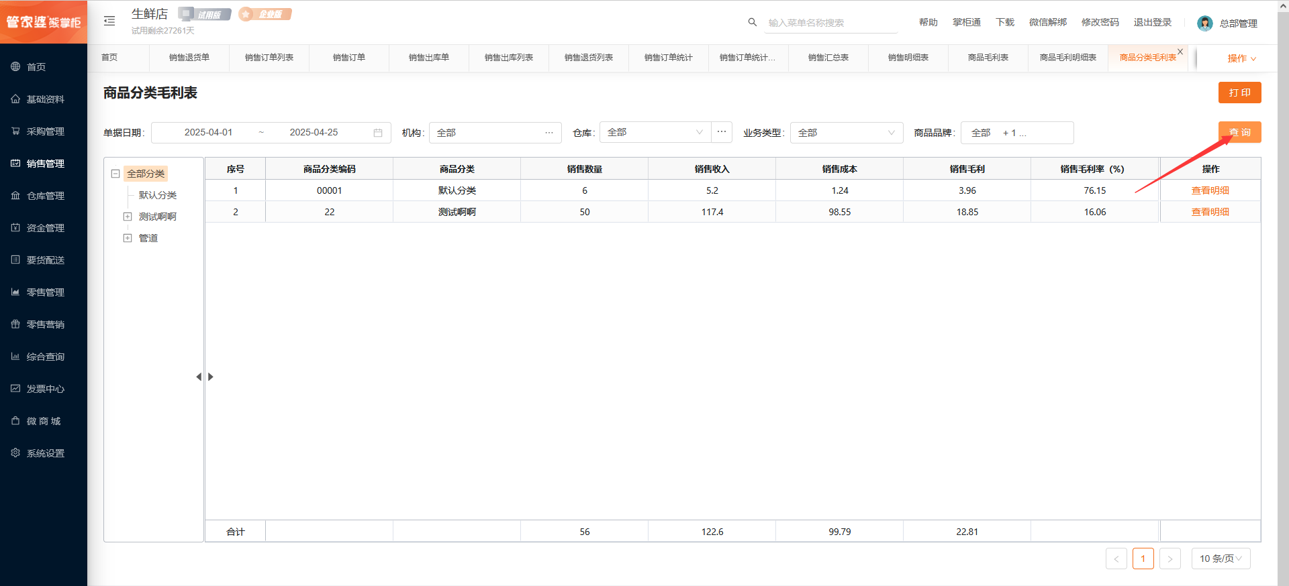The image size is (1289, 586).
Task: Click the 采购管理 cart icon
Action: pos(15,131)
